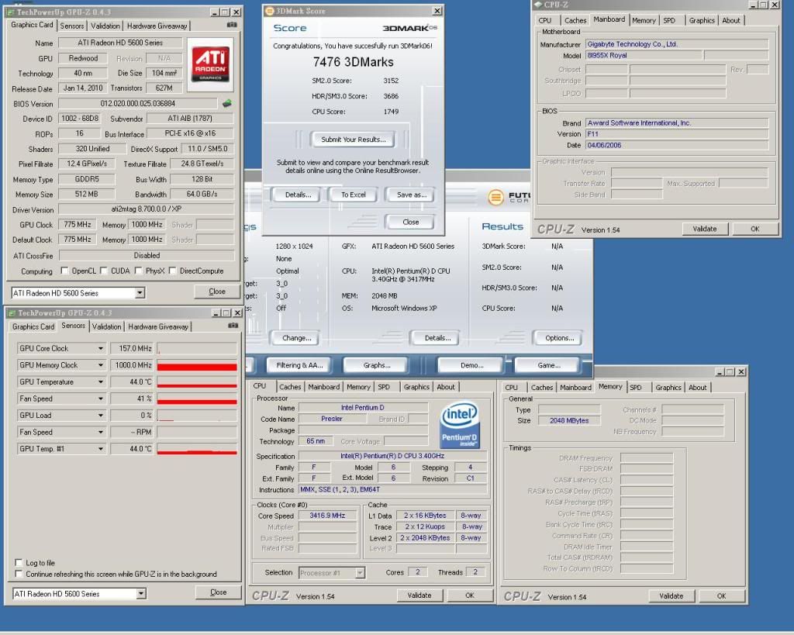The width and height of the screenshot is (794, 635).
Task: Click the To Excel button
Action: click(353, 195)
